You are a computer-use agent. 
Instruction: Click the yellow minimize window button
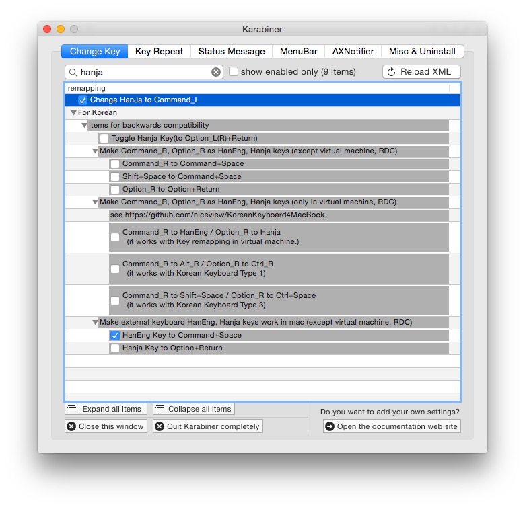click(x=61, y=29)
